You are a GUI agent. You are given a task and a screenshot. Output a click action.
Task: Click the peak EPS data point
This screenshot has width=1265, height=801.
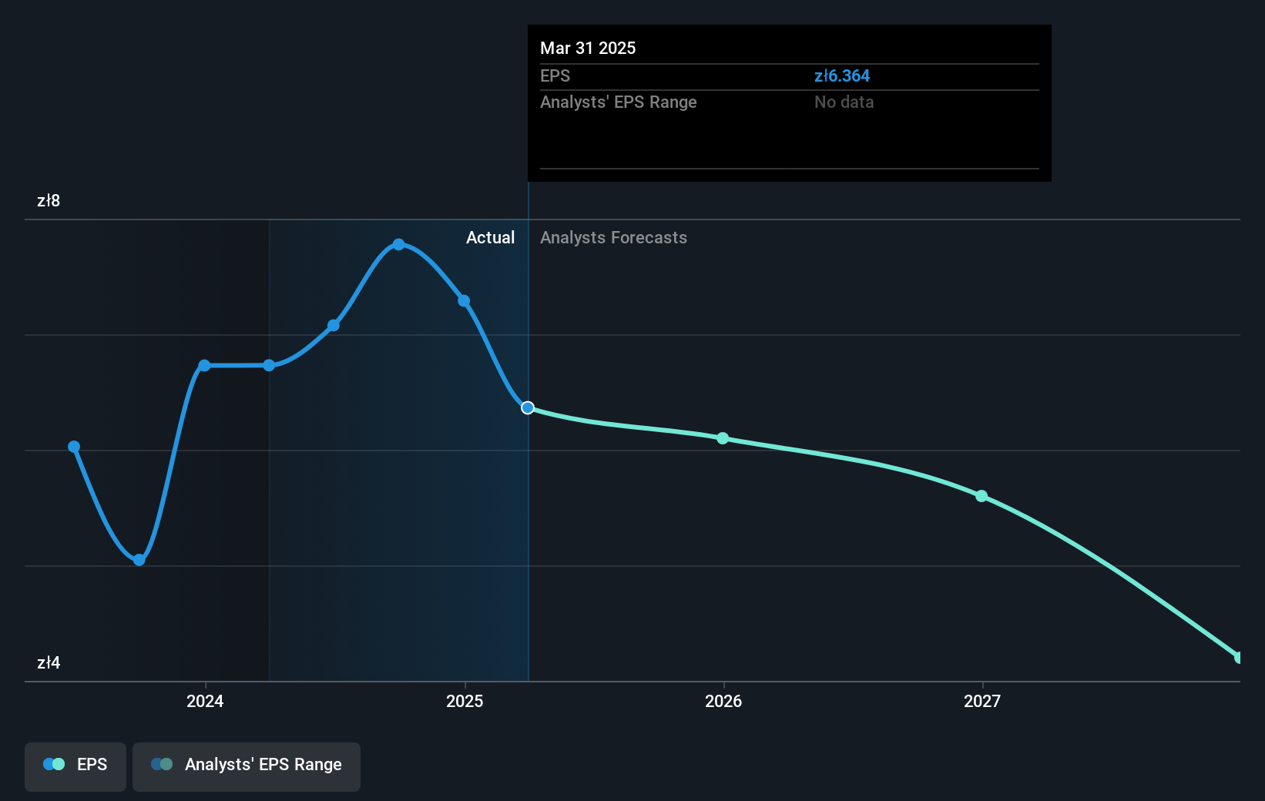(x=398, y=245)
